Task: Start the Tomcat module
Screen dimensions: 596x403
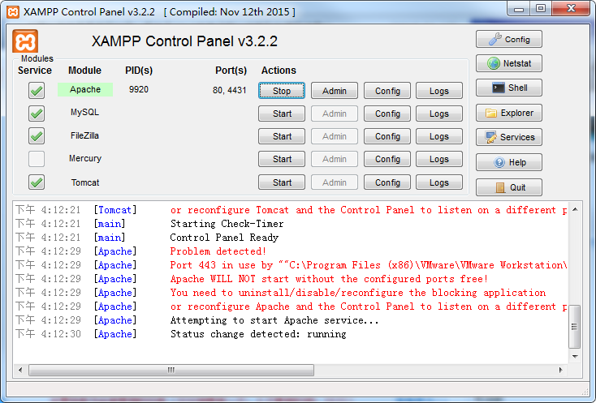Action: (x=282, y=182)
